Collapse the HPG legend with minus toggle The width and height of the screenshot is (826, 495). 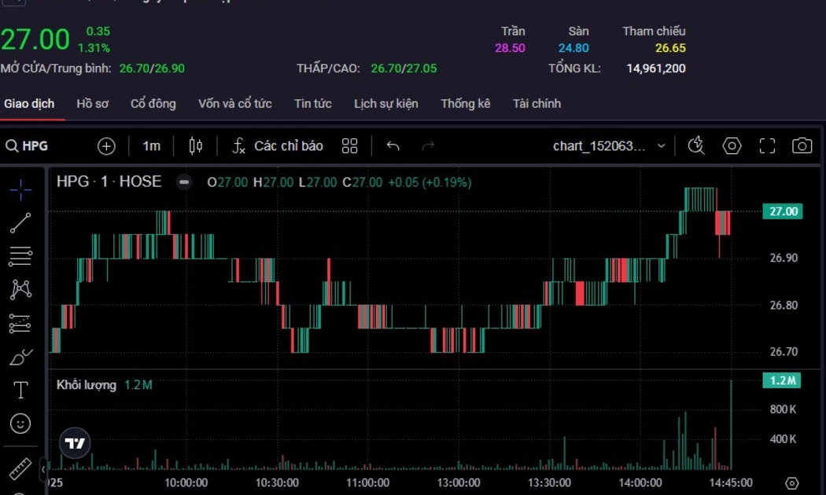(184, 182)
